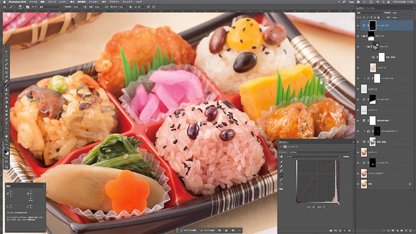Click the reset adjustment icon in Properties panel

[x=341, y=231]
